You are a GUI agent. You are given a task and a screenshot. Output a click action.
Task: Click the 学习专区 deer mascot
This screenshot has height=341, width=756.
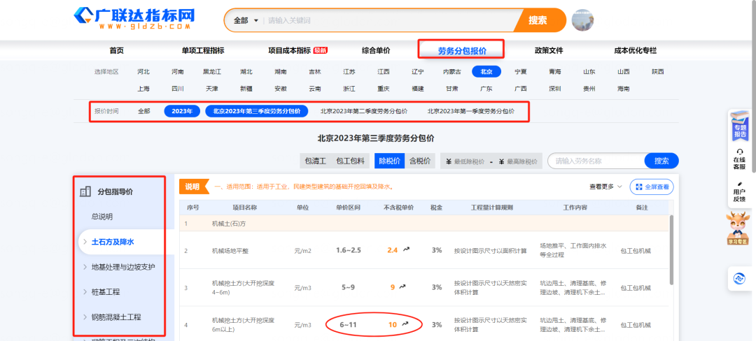pyautogui.click(x=738, y=228)
